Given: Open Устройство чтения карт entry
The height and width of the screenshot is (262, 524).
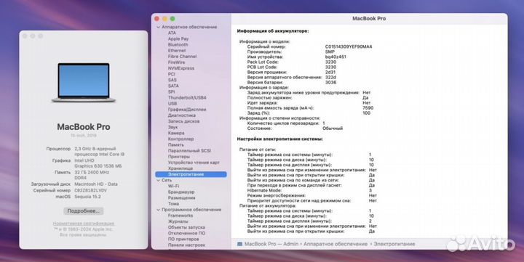Looking at the screenshot, I should [x=194, y=163].
